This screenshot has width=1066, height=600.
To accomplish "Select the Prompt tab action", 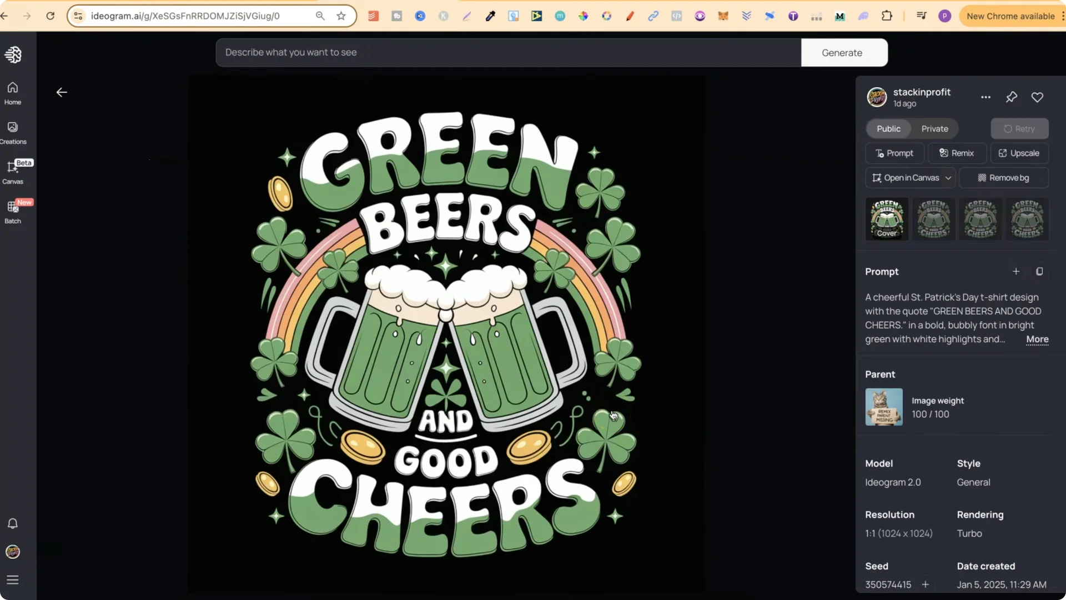I will pyautogui.click(x=895, y=153).
